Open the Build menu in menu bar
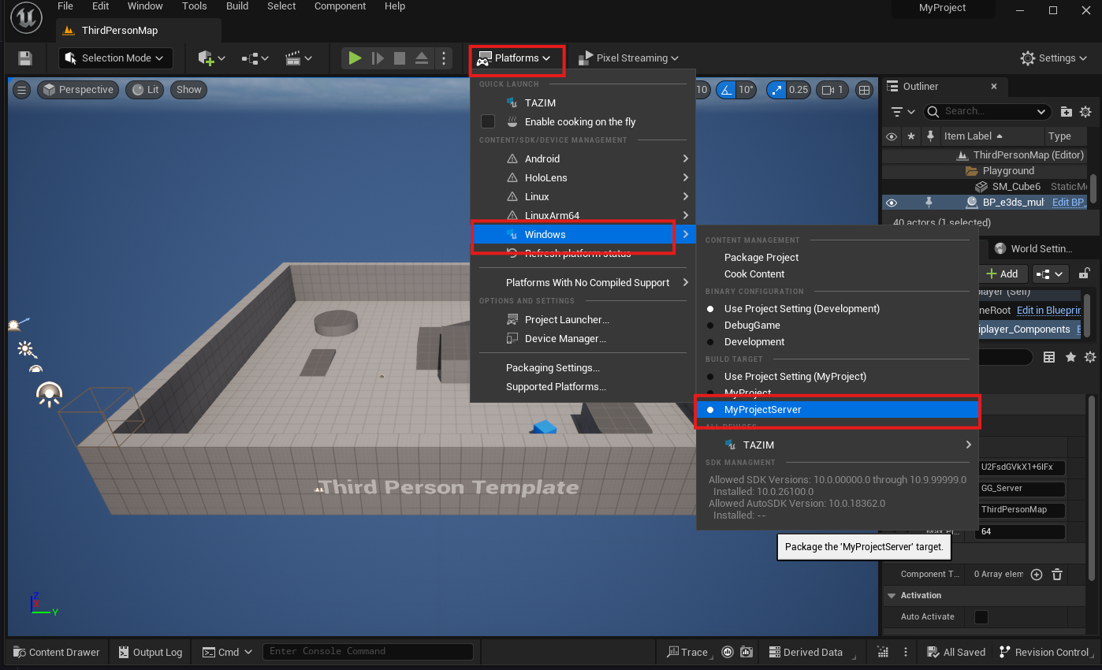 click(237, 6)
